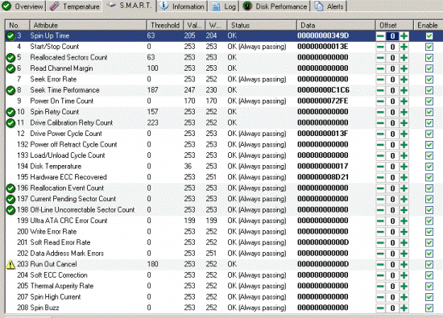Select the Power off Retract Cycle Count row

click(x=223, y=145)
